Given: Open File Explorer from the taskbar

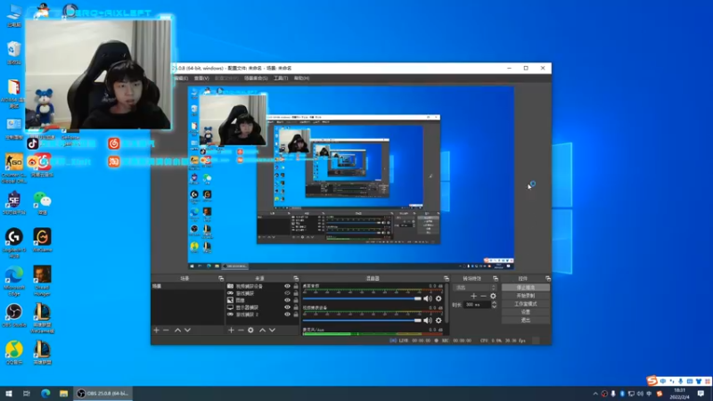Looking at the screenshot, I should (63, 393).
